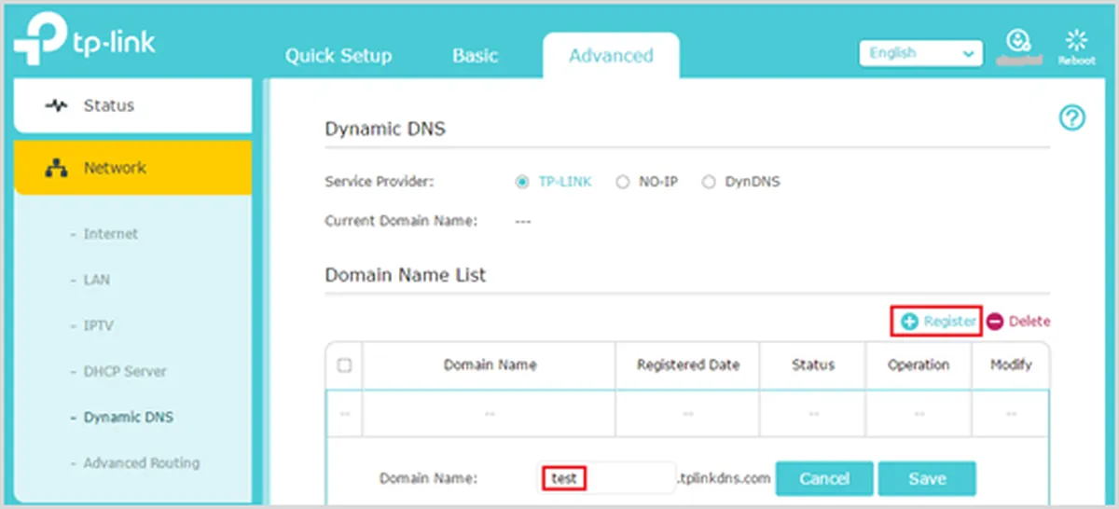This screenshot has height=509, width=1119.
Task: Click the Dynamic DNS section heading
Action: (385, 130)
